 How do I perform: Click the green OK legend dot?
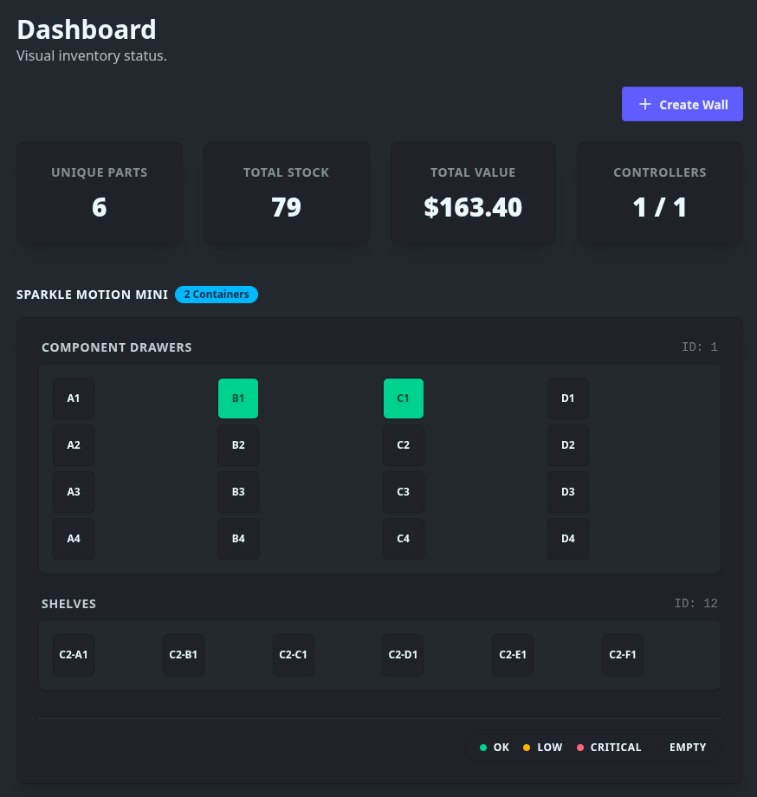[483, 748]
